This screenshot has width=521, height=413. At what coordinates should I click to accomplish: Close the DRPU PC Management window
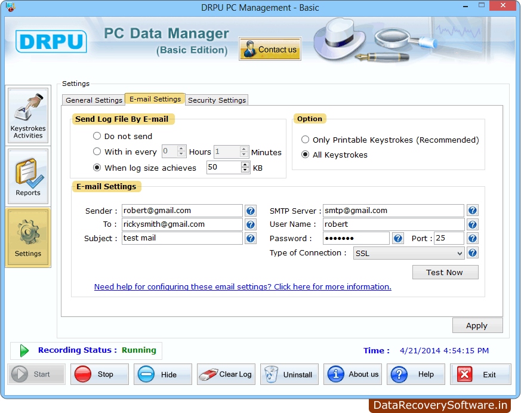point(503,5)
